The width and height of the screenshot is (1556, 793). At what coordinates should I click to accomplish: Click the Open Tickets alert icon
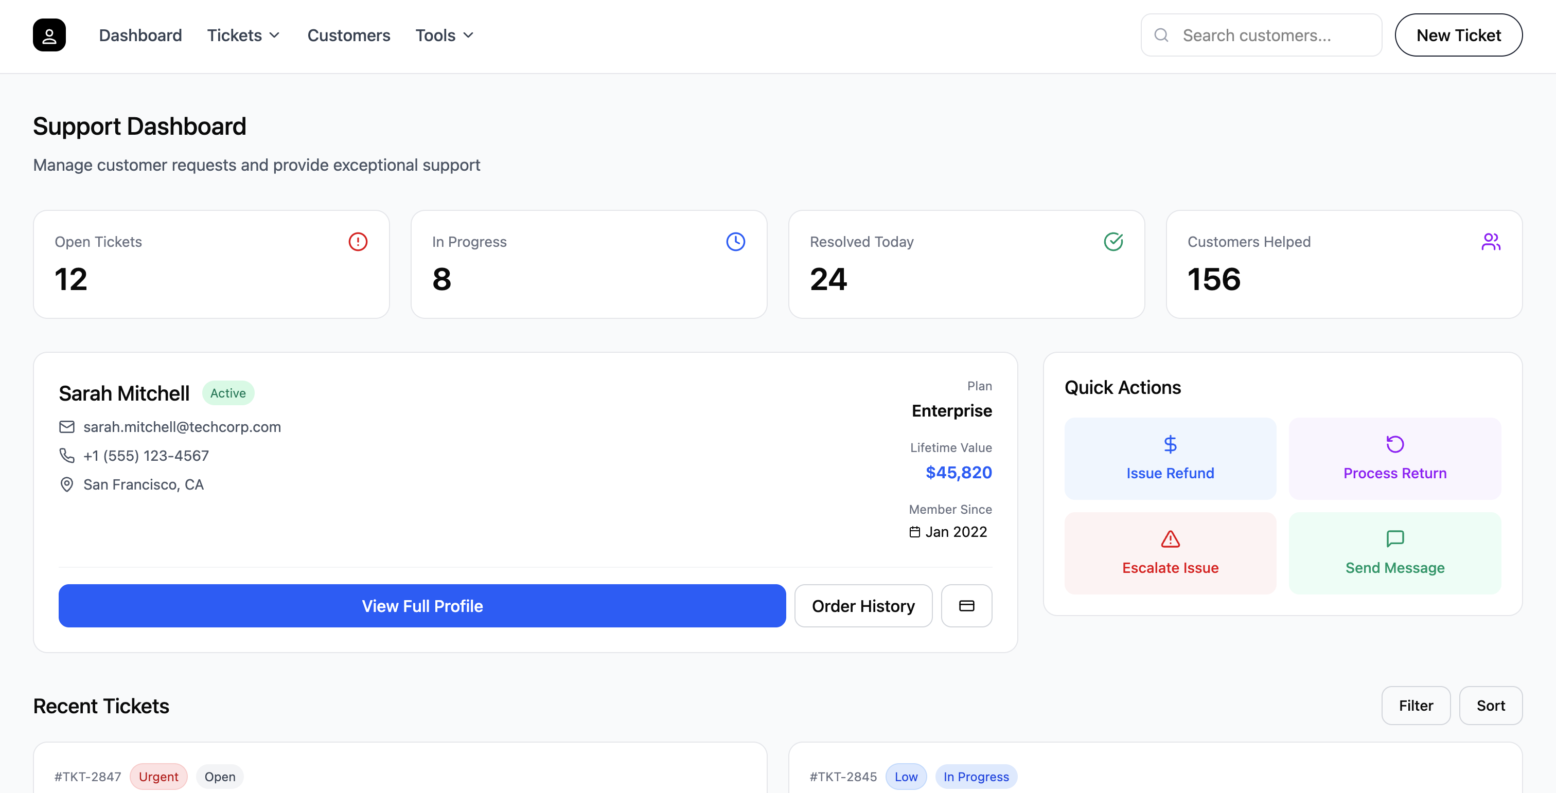click(x=357, y=241)
